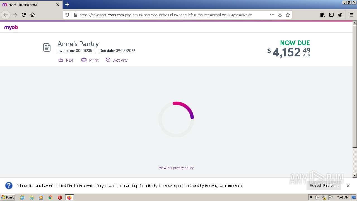Viewport: 357px width, 201px height.
Task: Open the Firefox home page
Action: pos(33,15)
